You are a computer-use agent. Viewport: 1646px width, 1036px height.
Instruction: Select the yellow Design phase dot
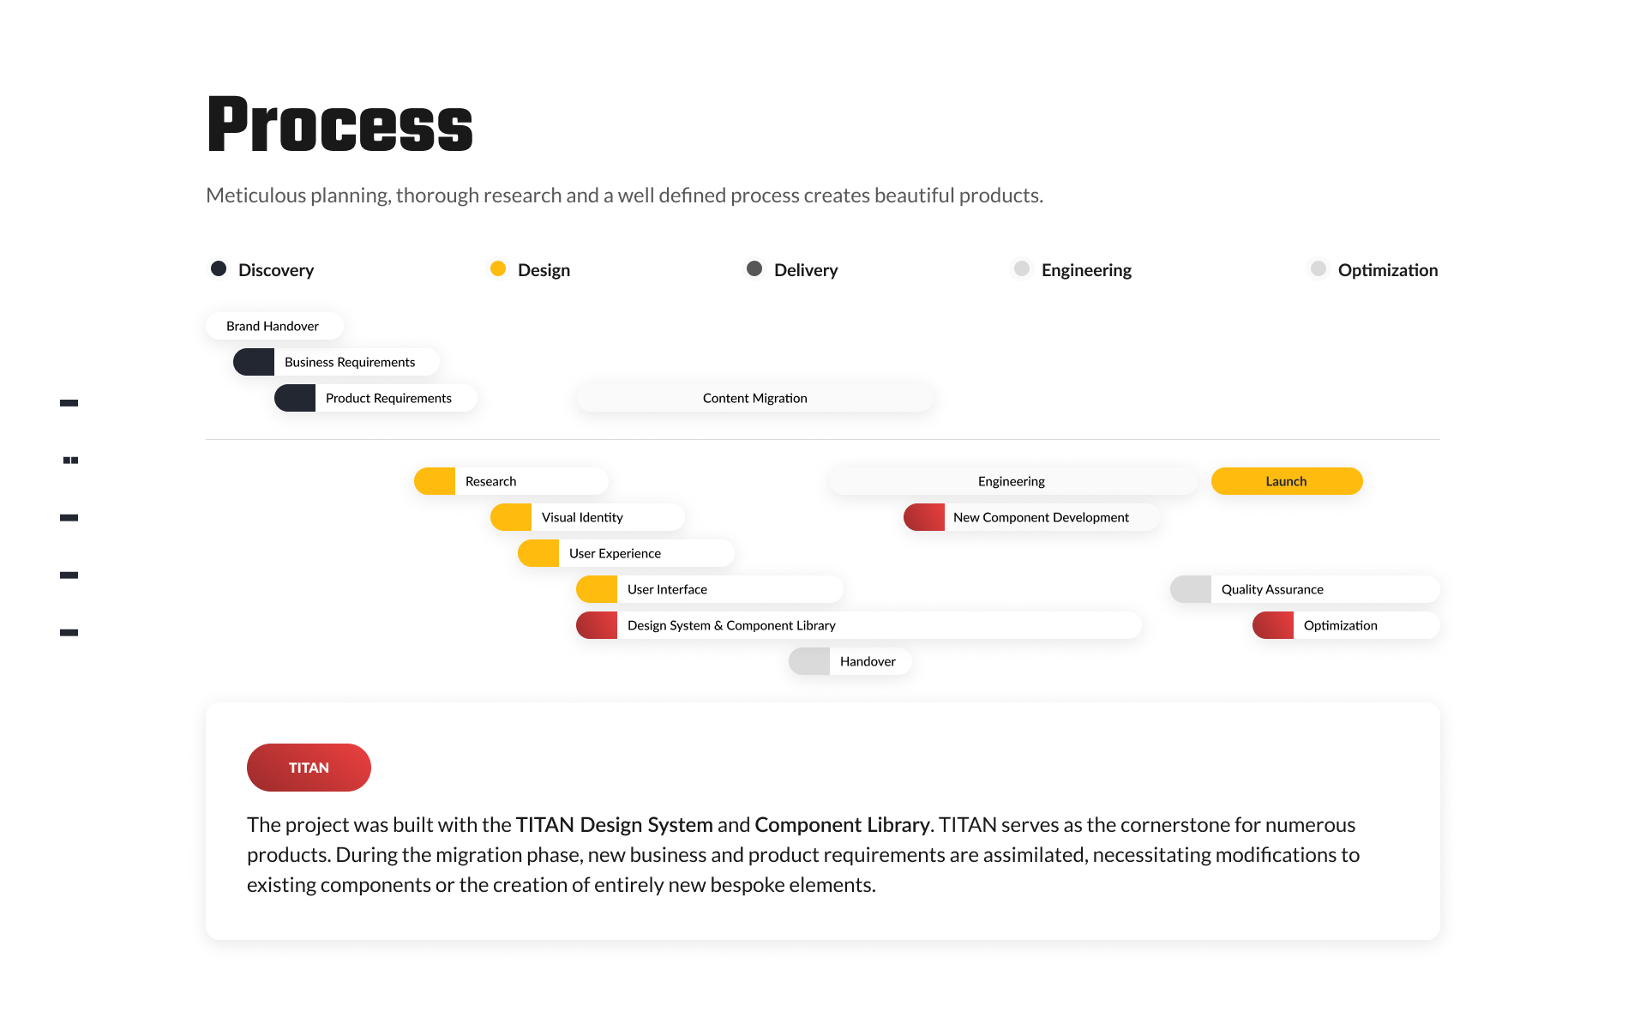(x=498, y=269)
